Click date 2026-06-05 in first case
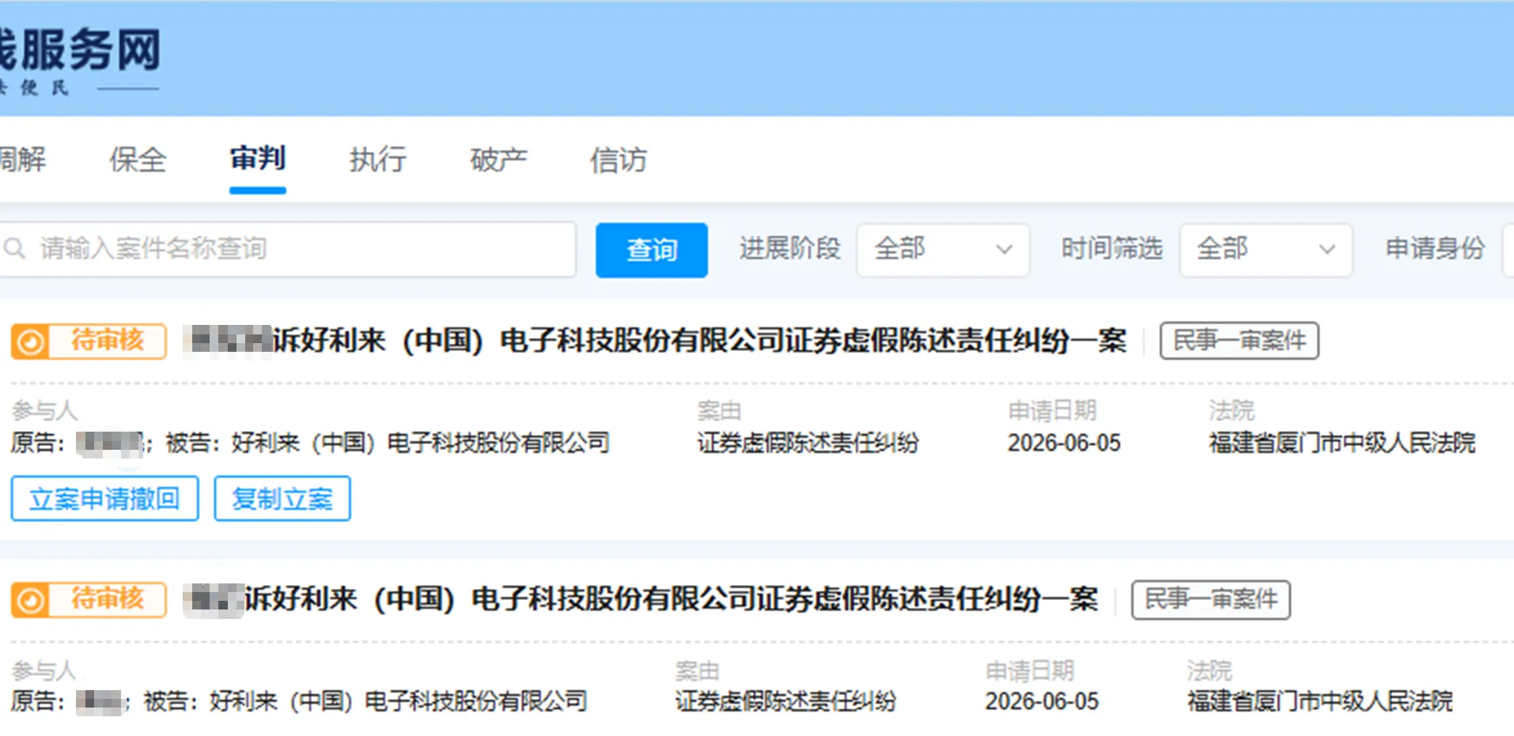1514x736 pixels. point(1064,443)
